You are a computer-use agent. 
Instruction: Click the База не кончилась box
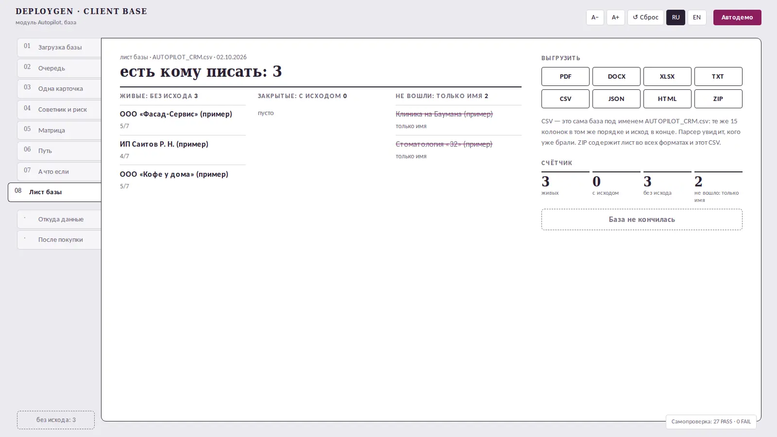642,219
